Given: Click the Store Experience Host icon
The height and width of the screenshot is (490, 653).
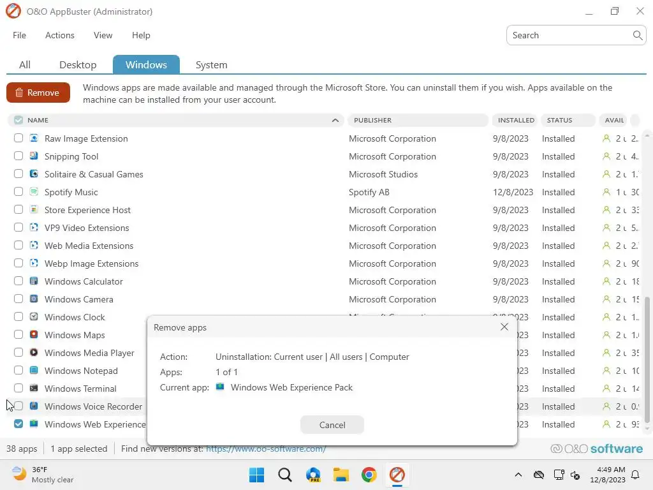Looking at the screenshot, I should tap(34, 209).
